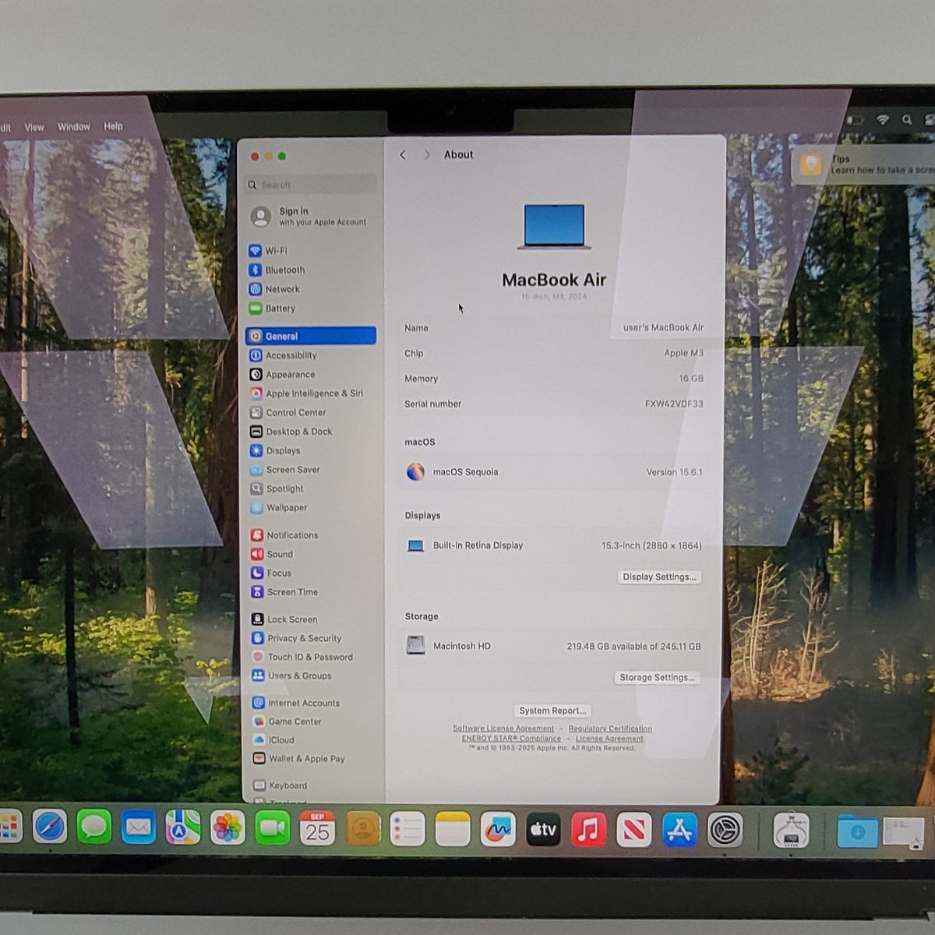Open Lock Screen settings
The width and height of the screenshot is (935, 935).
point(284,619)
